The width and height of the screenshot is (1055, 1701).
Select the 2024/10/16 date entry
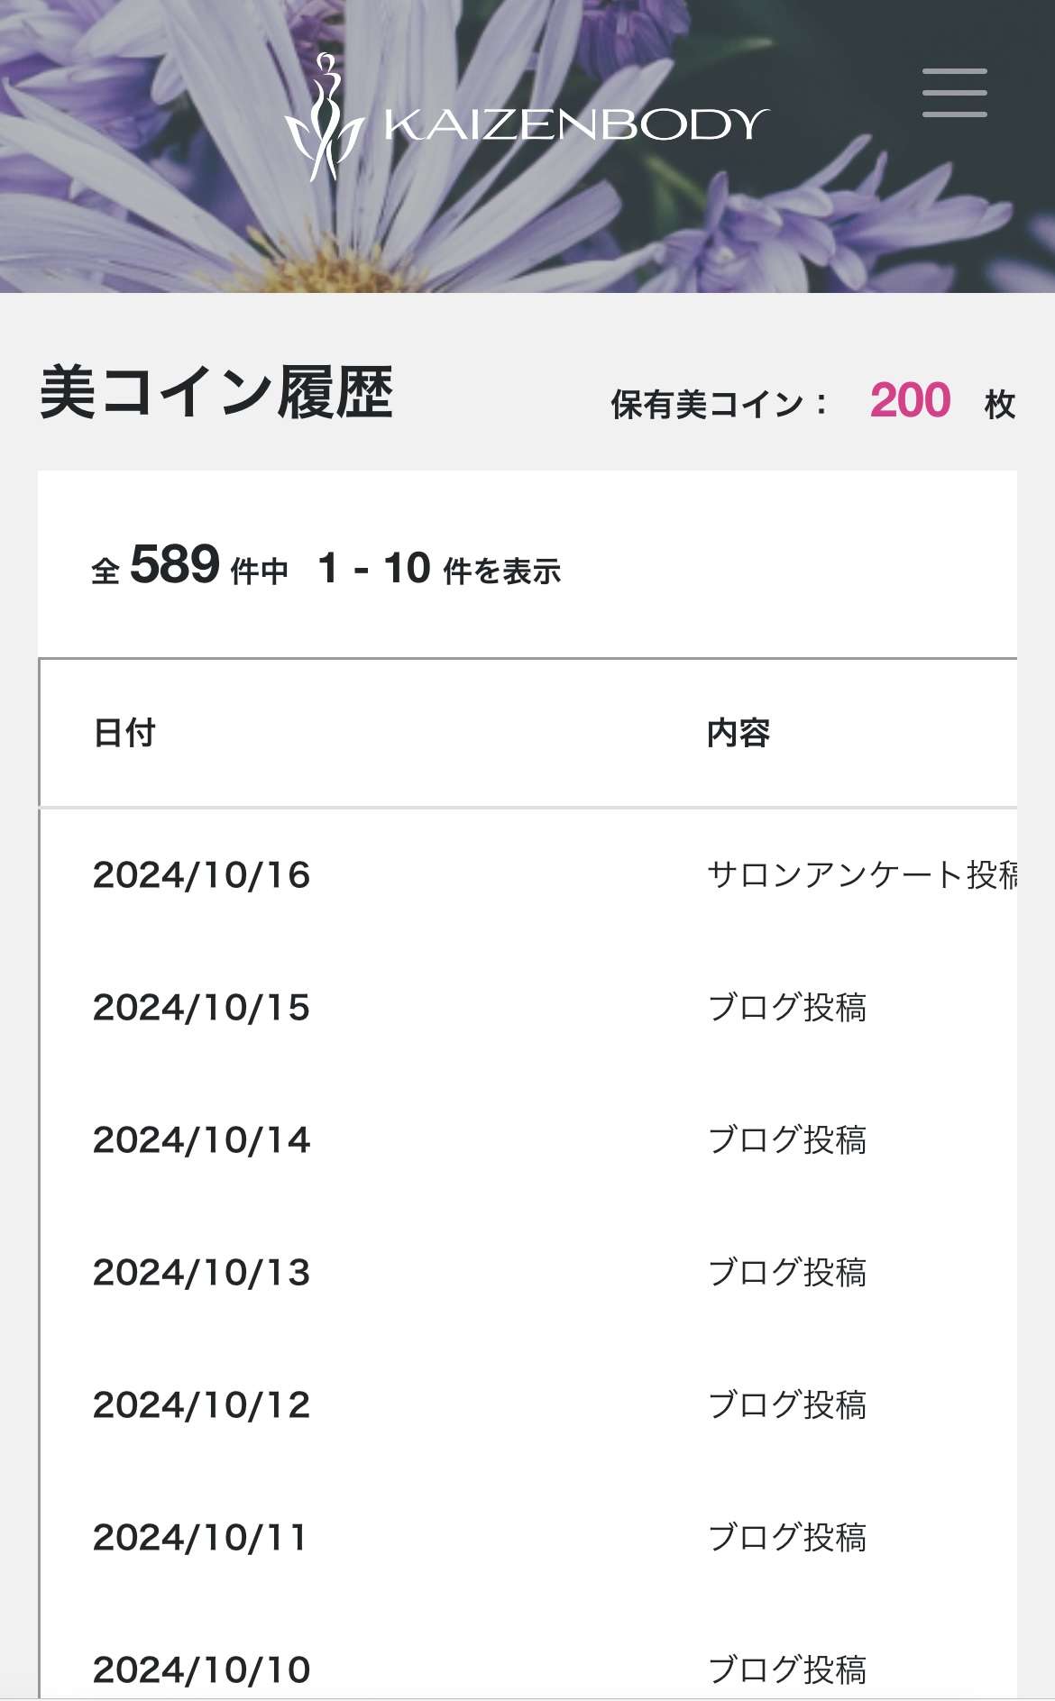[201, 875]
